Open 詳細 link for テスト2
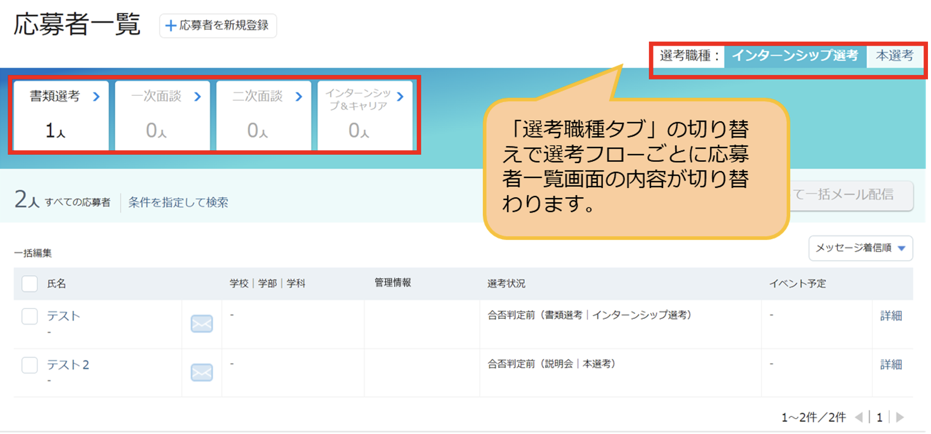Image resolution: width=931 pixels, height=434 pixels. 891,365
